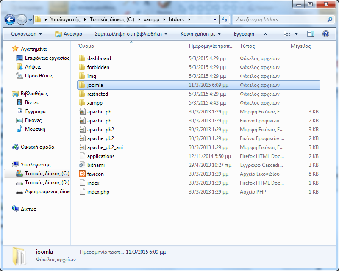Screen dimensions: 339x271
Task: Open the Μουσική library
Action: point(35,129)
